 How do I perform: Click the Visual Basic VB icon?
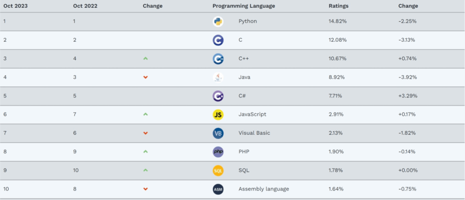pyautogui.click(x=218, y=133)
